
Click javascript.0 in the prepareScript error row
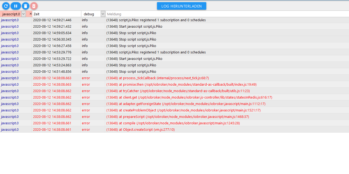coord(10,117)
